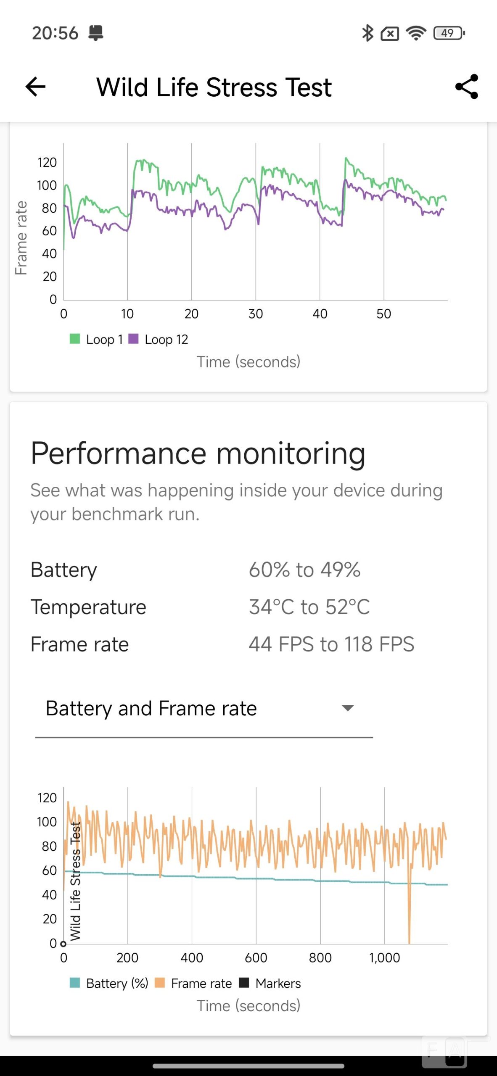Tap the back arrow icon
Screen dimensions: 497x1076
35,87
